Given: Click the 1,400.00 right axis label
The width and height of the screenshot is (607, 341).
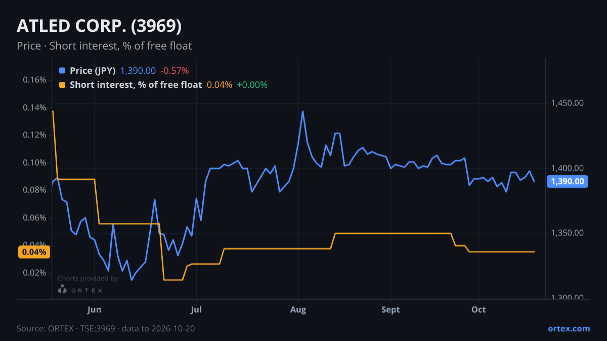Looking at the screenshot, I should (x=567, y=168).
